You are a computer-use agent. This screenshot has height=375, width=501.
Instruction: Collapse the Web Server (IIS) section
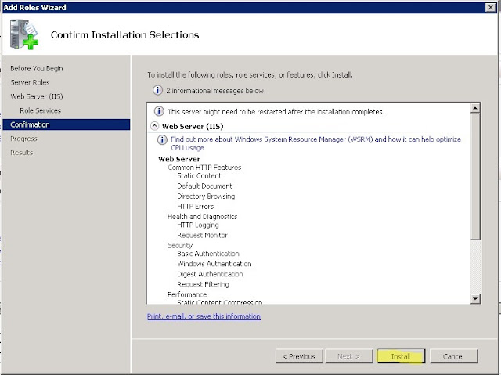pos(154,126)
